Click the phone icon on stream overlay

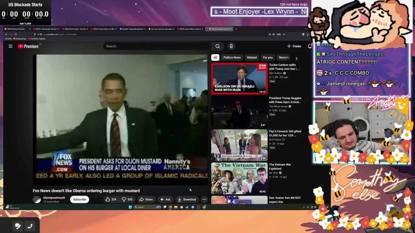(30, 226)
